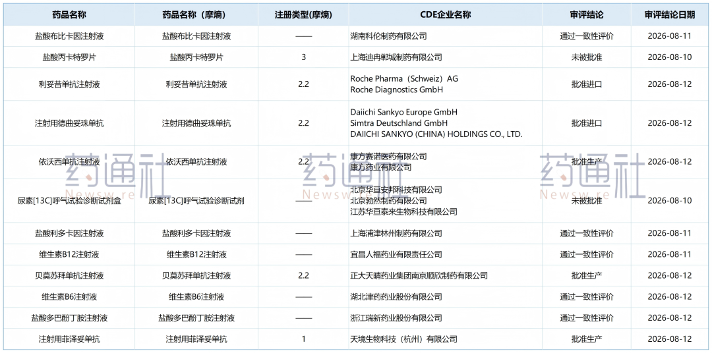Click date 2026-08-10 in 尿素[13C] row

pos(669,201)
